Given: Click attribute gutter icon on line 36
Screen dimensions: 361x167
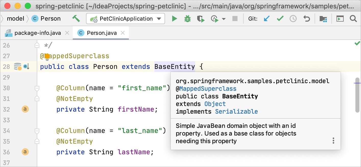Looking at the screenshot, I should pyautogui.click(x=25, y=152).
